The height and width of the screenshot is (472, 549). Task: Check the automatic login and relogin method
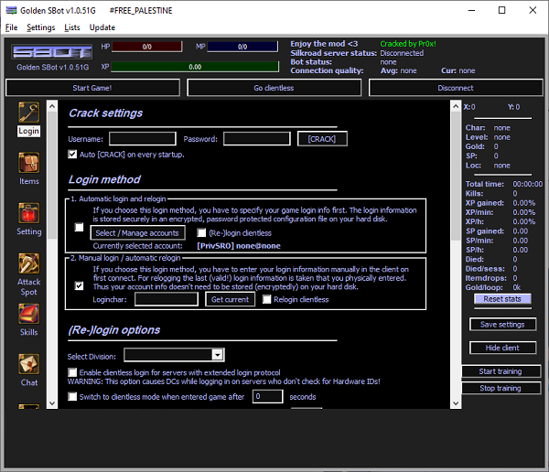click(81, 228)
